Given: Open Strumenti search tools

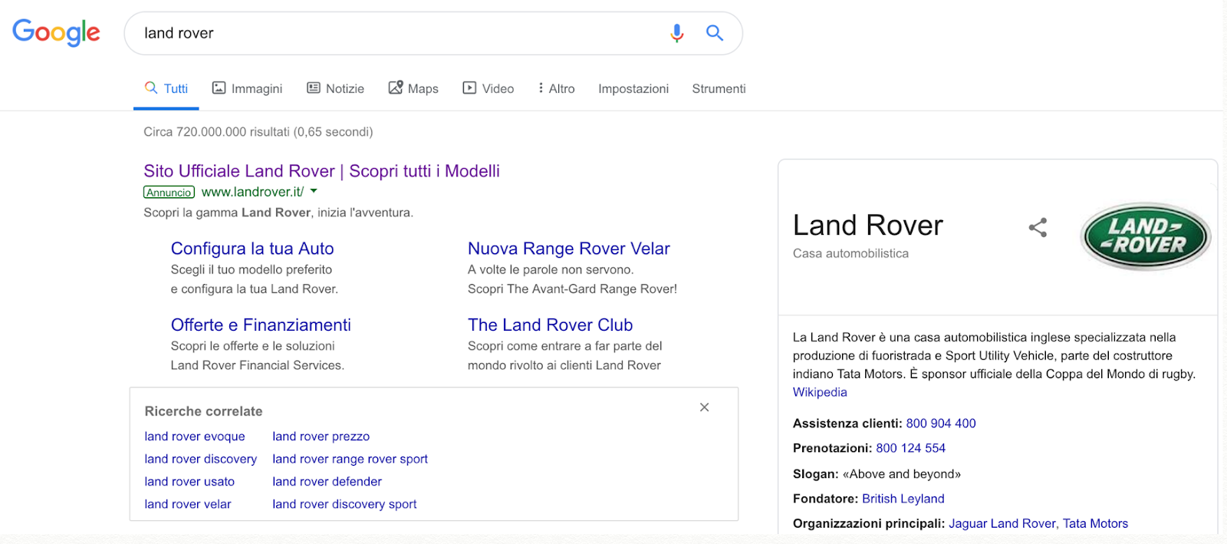Looking at the screenshot, I should (x=719, y=89).
